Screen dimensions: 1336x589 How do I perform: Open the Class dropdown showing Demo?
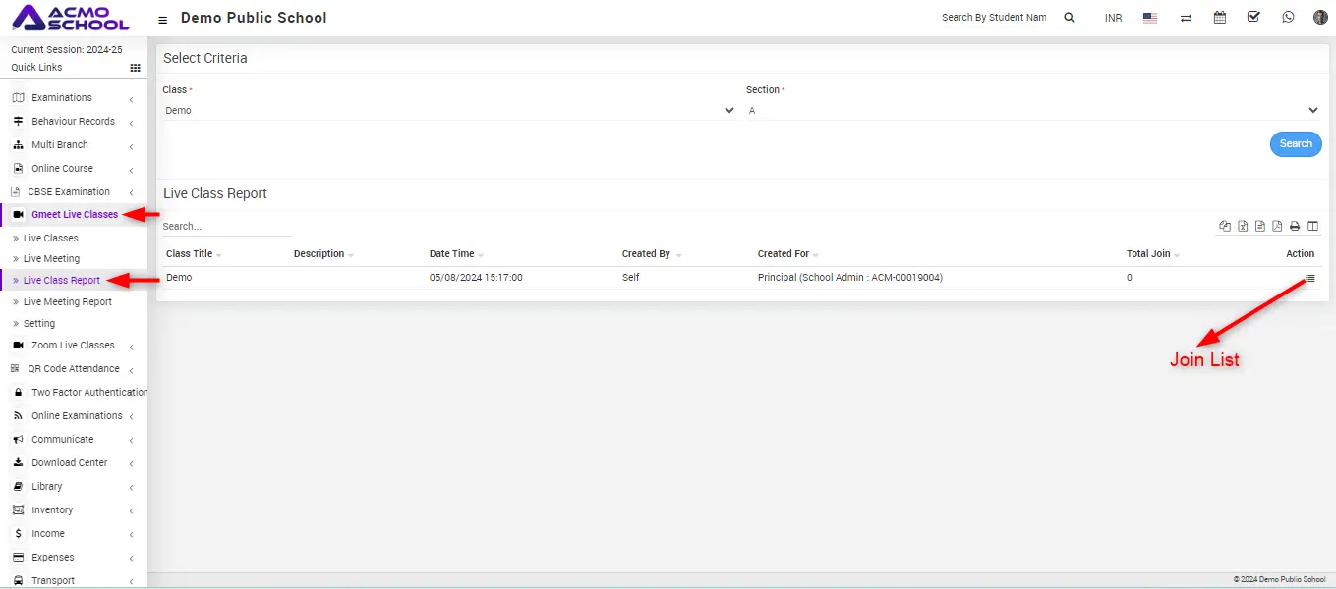click(449, 111)
